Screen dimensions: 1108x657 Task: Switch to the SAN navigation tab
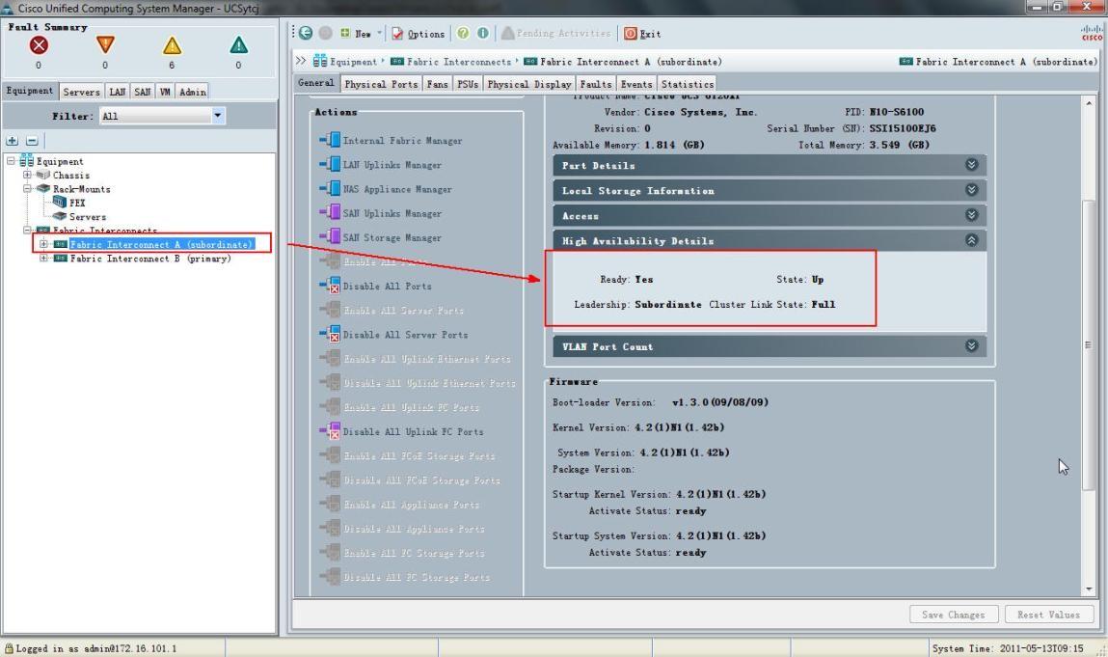[143, 92]
